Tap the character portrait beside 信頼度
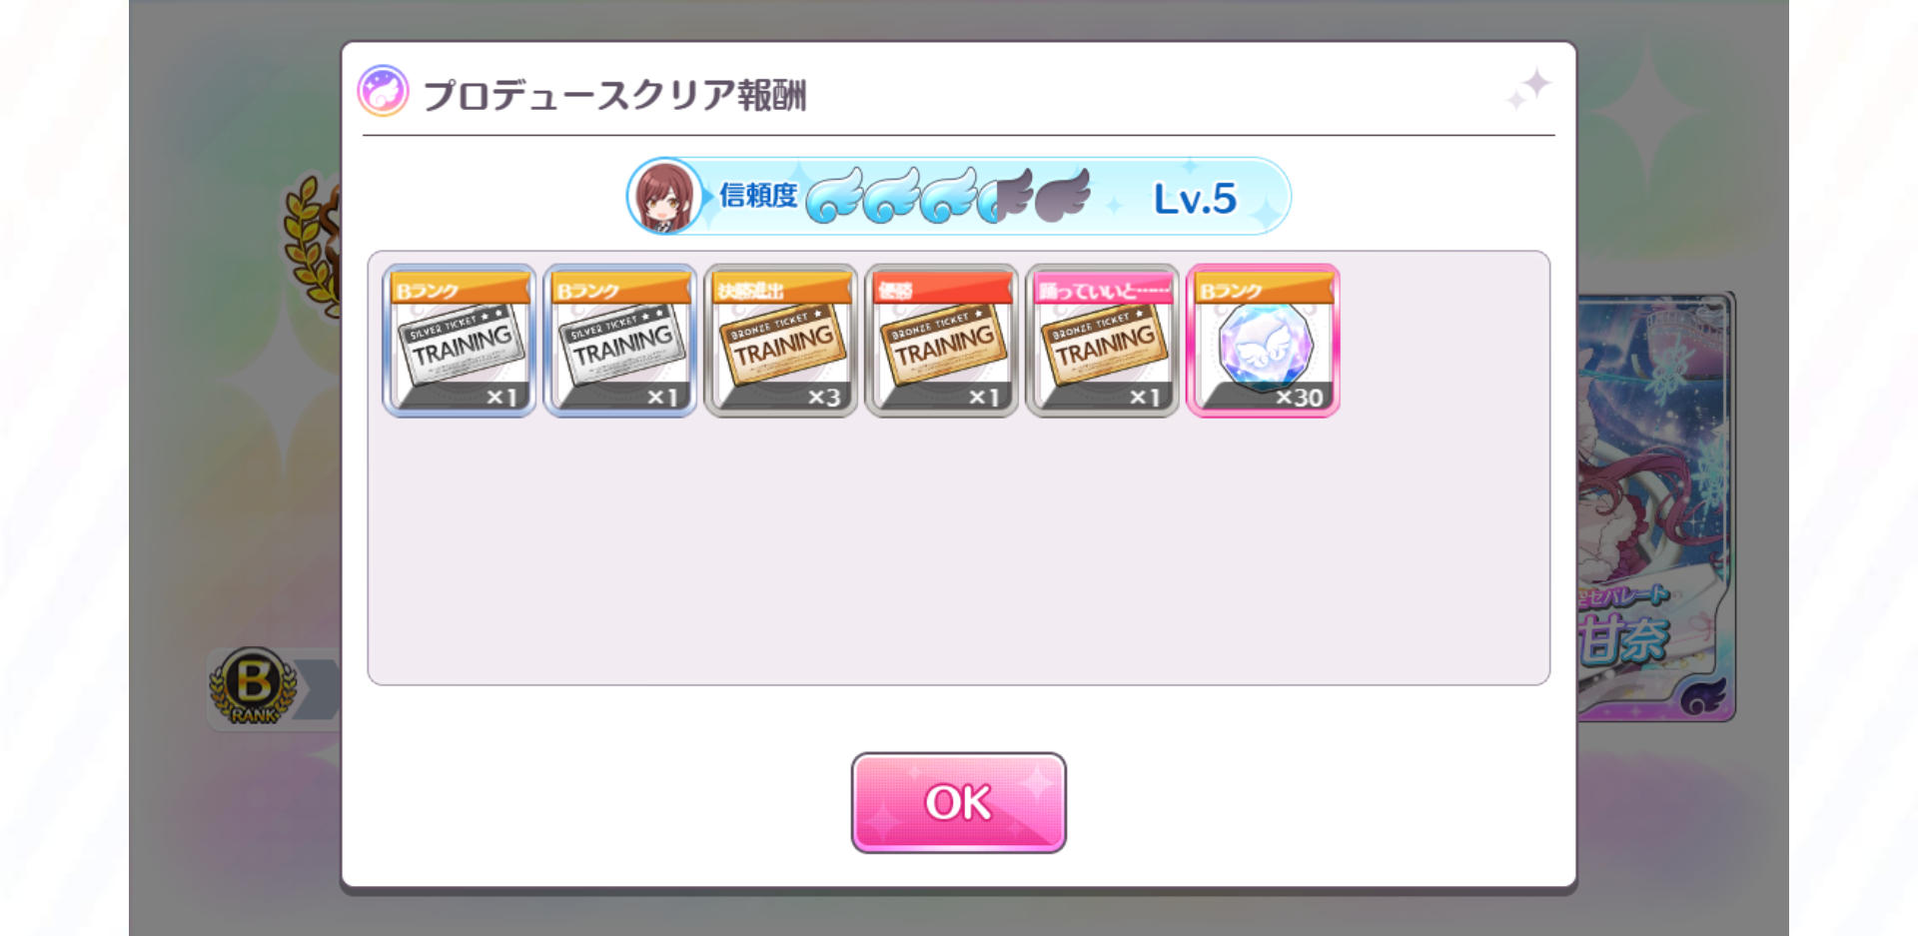 click(664, 196)
